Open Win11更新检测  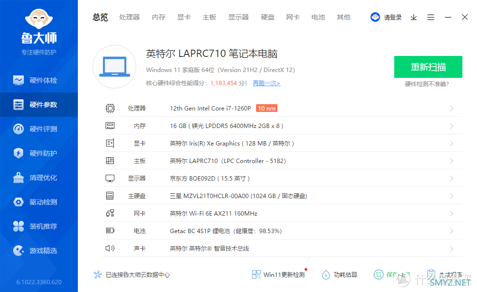[x=278, y=274]
